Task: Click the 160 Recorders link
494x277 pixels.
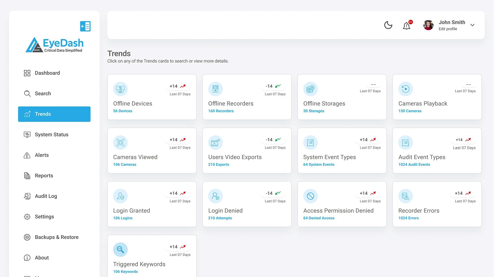Action: 221,111
